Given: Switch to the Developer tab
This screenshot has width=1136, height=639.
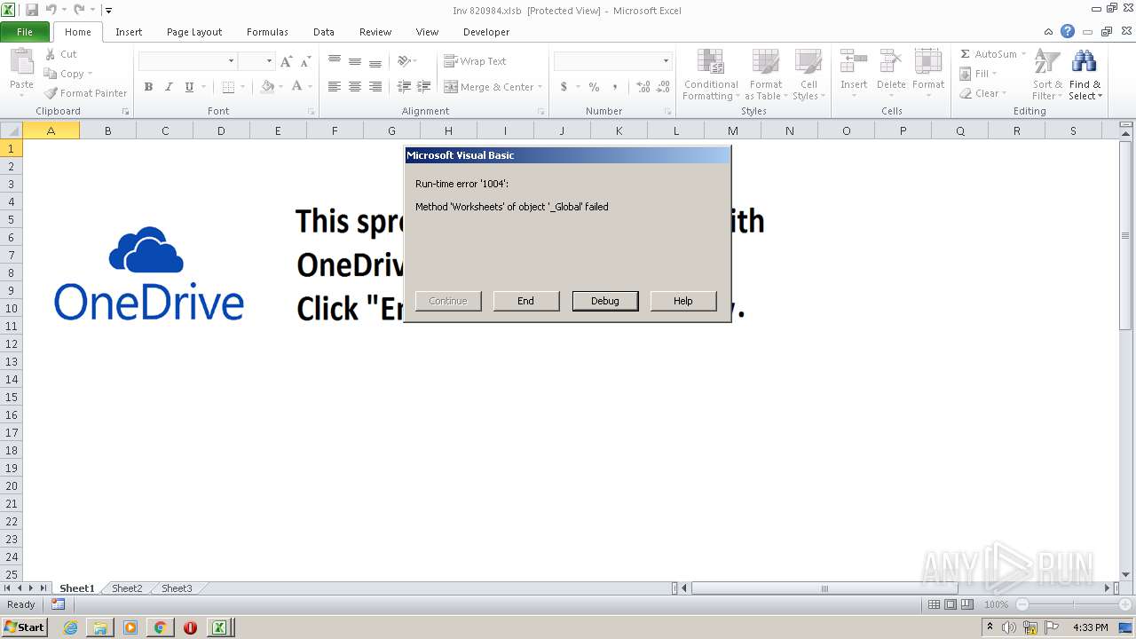Looking at the screenshot, I should coord(486,32).
